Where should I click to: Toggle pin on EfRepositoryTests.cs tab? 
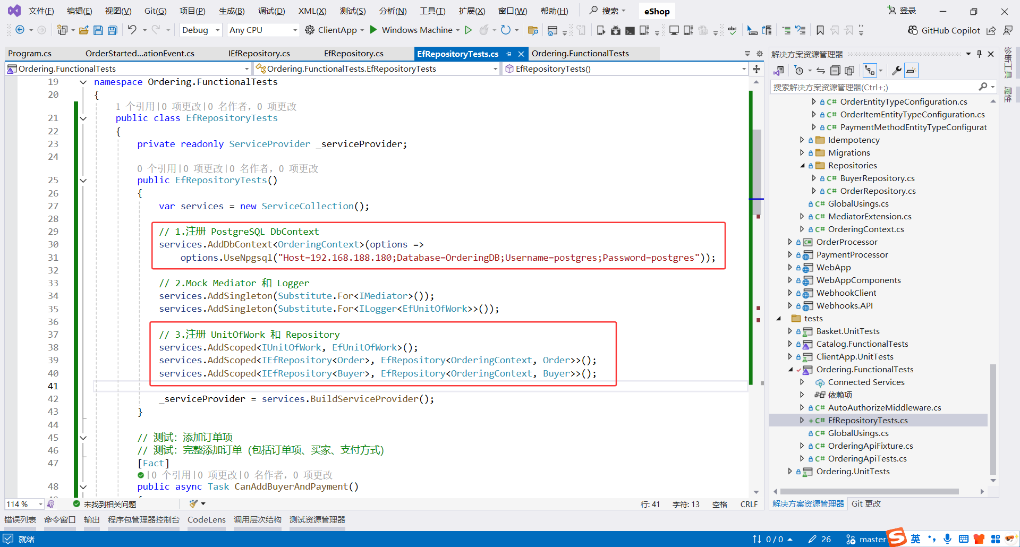pos(509,54)
